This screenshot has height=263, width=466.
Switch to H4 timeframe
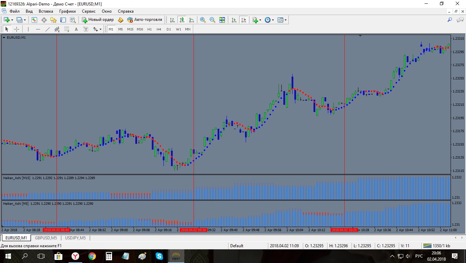[159, 29]
